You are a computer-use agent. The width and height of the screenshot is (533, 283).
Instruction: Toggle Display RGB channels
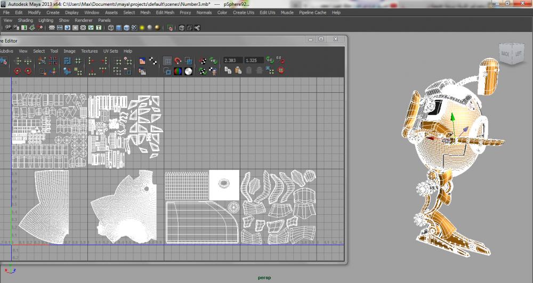[x=178, y=71]
